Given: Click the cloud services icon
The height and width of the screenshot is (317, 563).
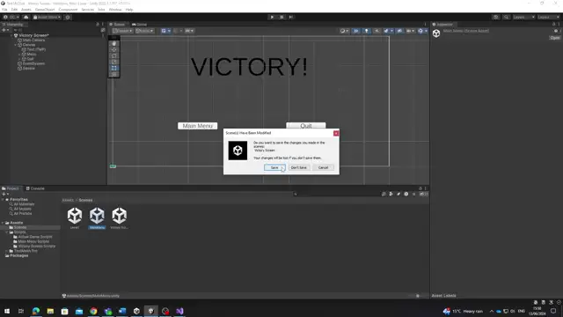Looking at the screenshot, I should pos(26,17).
